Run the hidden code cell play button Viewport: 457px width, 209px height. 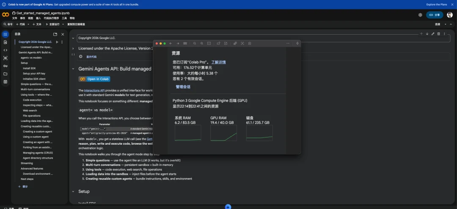pos(81,57)
